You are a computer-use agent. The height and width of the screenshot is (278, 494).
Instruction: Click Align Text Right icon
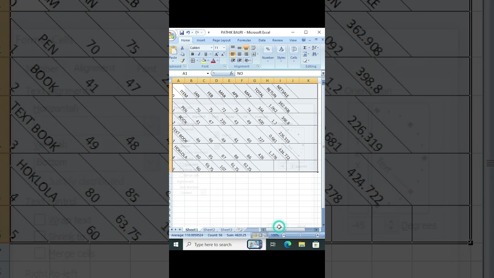(246, 54)
